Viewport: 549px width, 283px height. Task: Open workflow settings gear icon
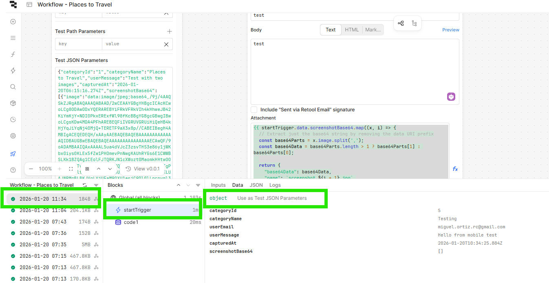[13, 136]
